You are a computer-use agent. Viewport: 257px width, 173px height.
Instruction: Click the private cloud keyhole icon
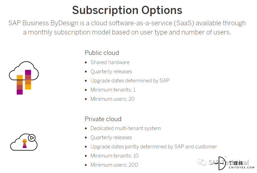pyautogui.click(x=24, y=144)
